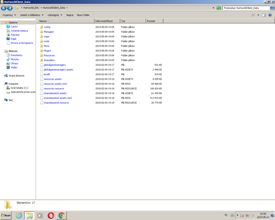Open the Wideo library

(14, 68)
